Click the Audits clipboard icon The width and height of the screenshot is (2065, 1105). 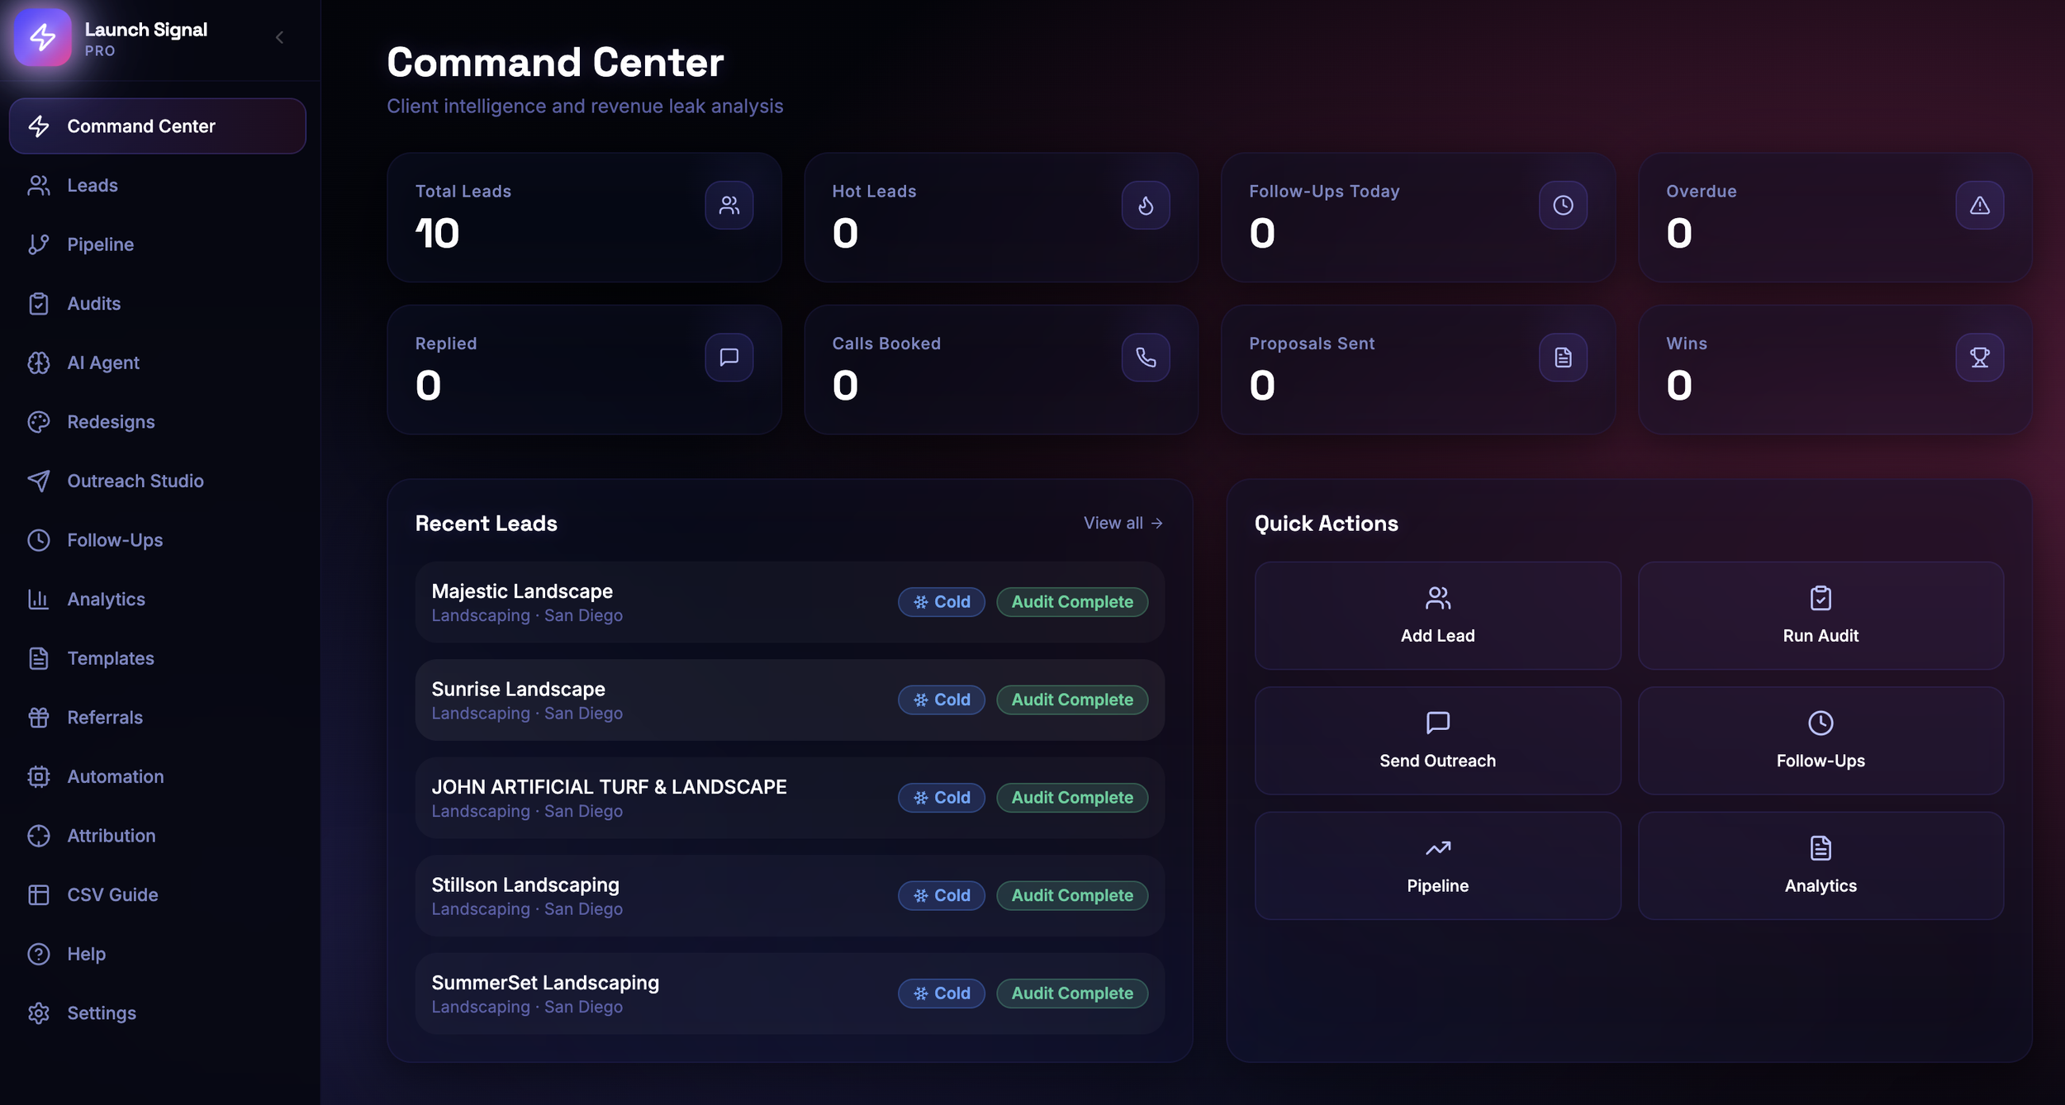(x=40, y=303)
